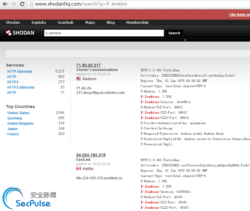Image resolution: width=250 pixels, height=211 pixels.
Task: Filter by HTTPS Alternate service
Action: [x=21, y=87]
